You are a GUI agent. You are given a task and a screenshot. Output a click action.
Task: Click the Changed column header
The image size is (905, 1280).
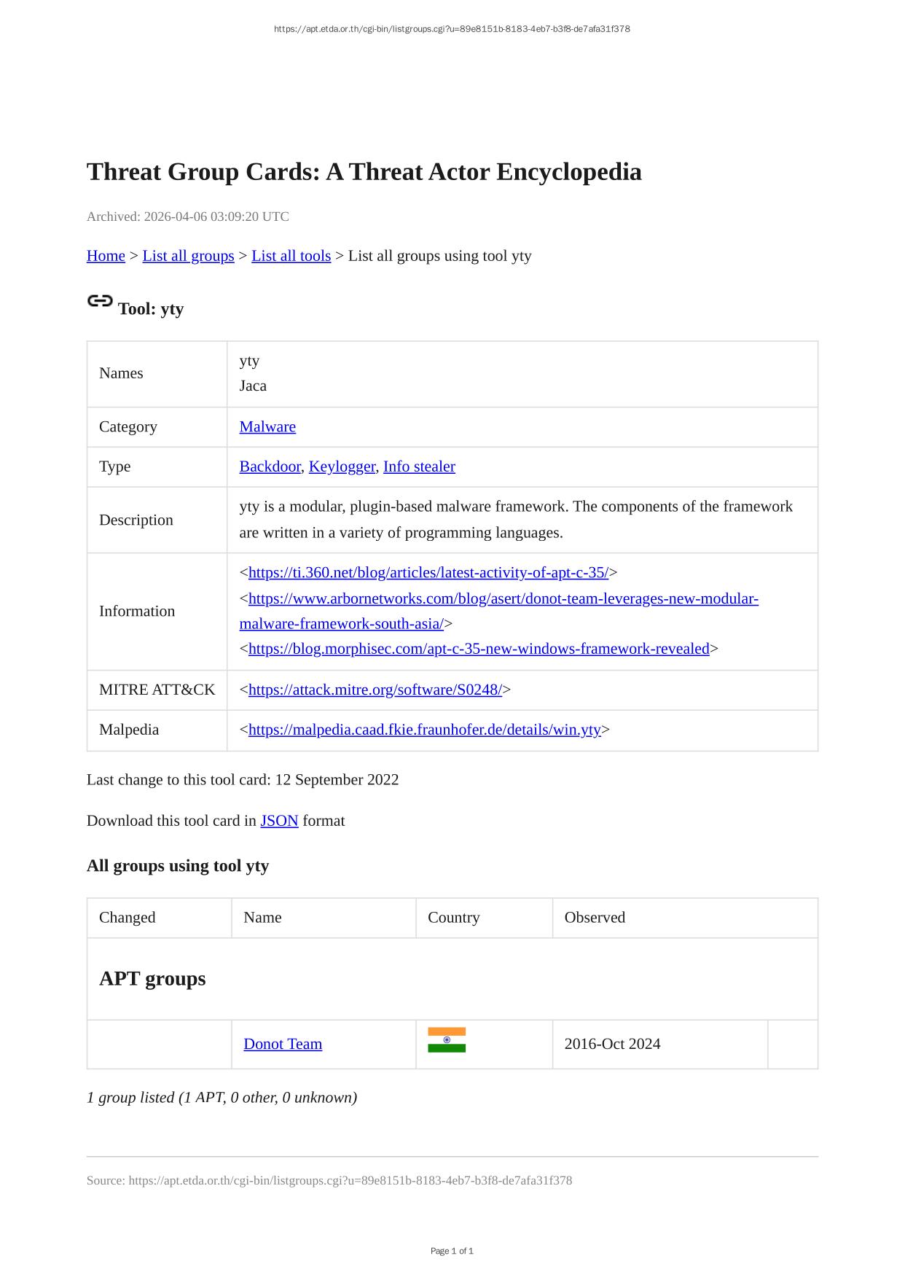coord(128,918)
